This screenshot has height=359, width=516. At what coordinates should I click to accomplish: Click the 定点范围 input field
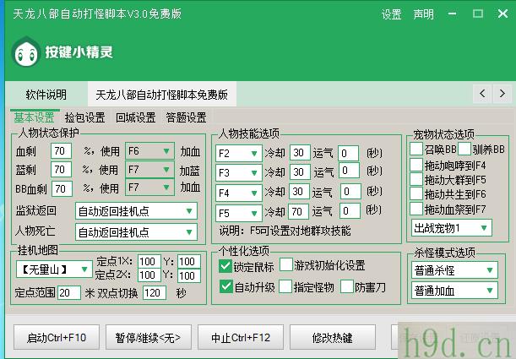[x=69, y=292]
